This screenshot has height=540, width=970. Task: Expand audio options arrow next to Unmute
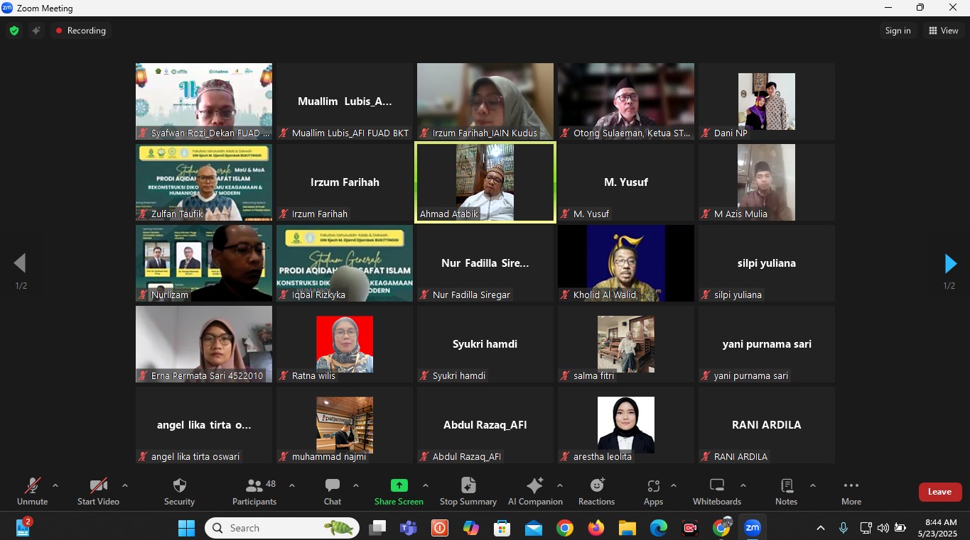(x=55, y=486)
